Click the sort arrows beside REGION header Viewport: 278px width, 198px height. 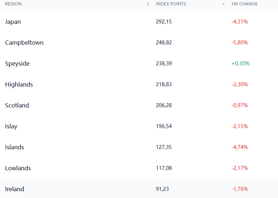point(148,4)
